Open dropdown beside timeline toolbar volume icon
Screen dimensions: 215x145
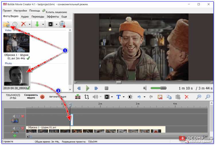point(101,97)
